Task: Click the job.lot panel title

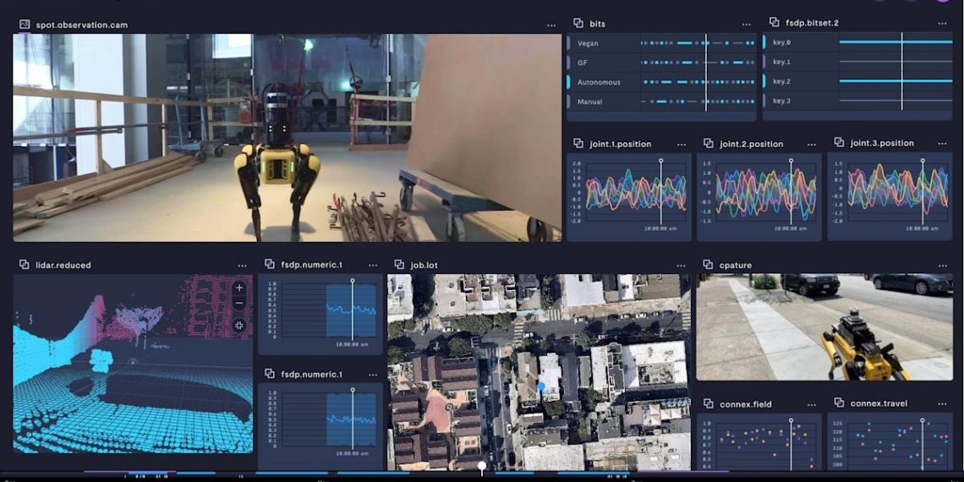Action: tap(424, 265)
